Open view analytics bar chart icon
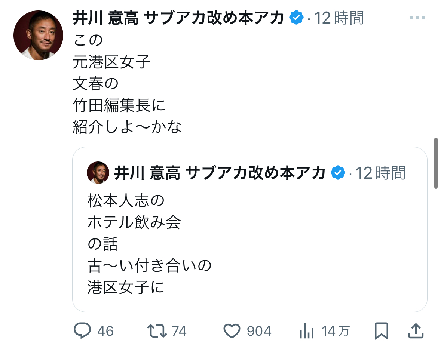The image size is (441, 354). point(307,331)
